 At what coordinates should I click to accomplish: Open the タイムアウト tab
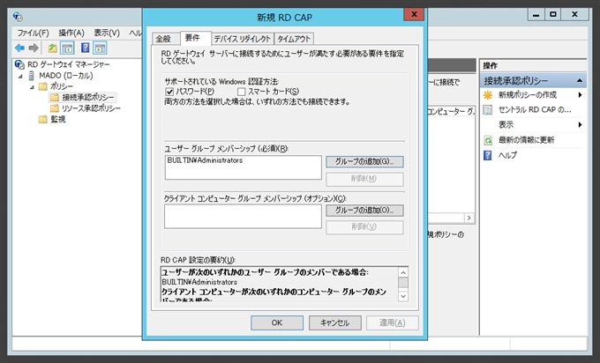[294, 39]
